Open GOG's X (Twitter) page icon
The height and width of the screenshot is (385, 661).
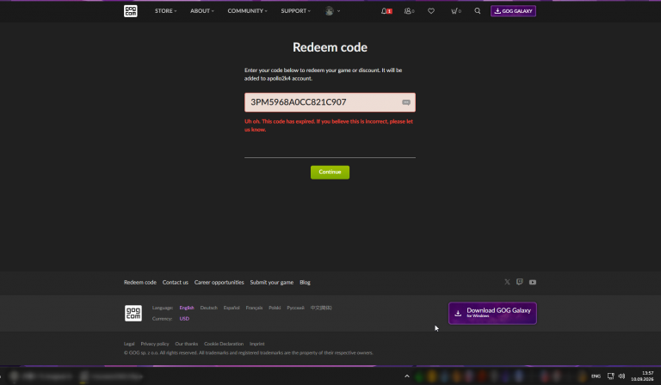pos(507,282)
